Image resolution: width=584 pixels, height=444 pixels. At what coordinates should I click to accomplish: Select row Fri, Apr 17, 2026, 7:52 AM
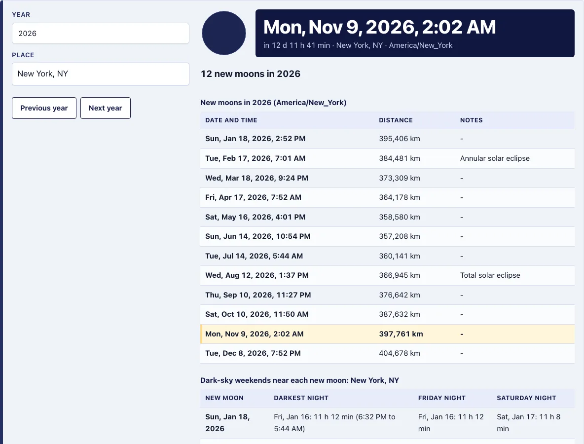(387, 197)
